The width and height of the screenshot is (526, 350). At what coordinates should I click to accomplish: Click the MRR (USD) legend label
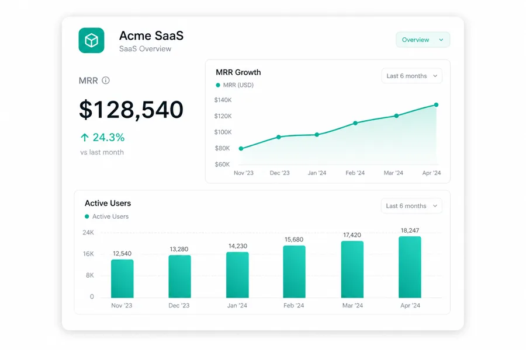click(x=238, y=85)
